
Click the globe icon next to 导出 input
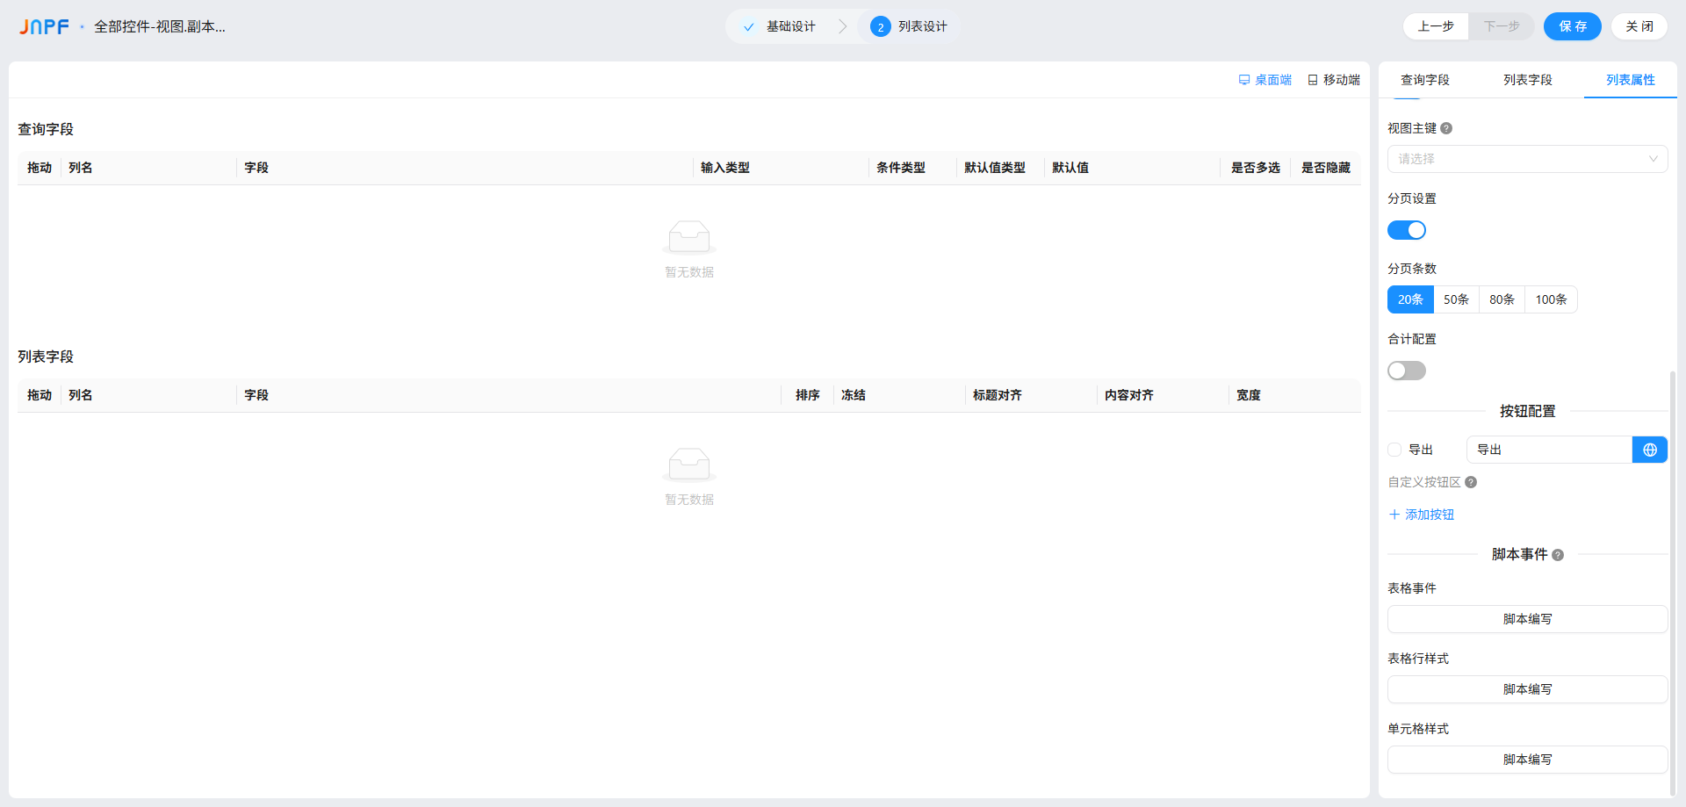pyautogui.click(x=1649, y=450)
